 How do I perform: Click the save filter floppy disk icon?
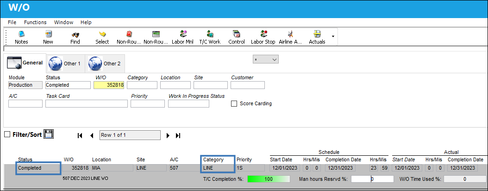[49, 134]
